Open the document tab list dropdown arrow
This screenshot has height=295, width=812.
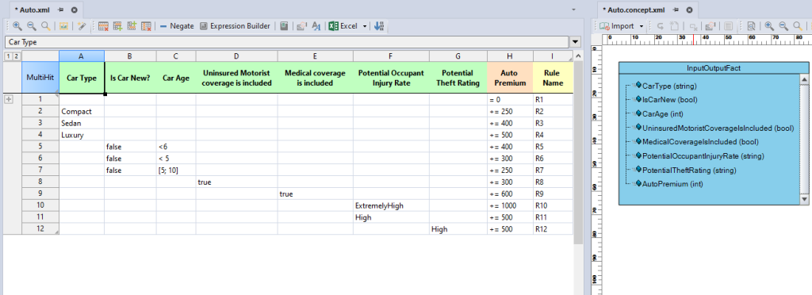[x=574, y=10]
